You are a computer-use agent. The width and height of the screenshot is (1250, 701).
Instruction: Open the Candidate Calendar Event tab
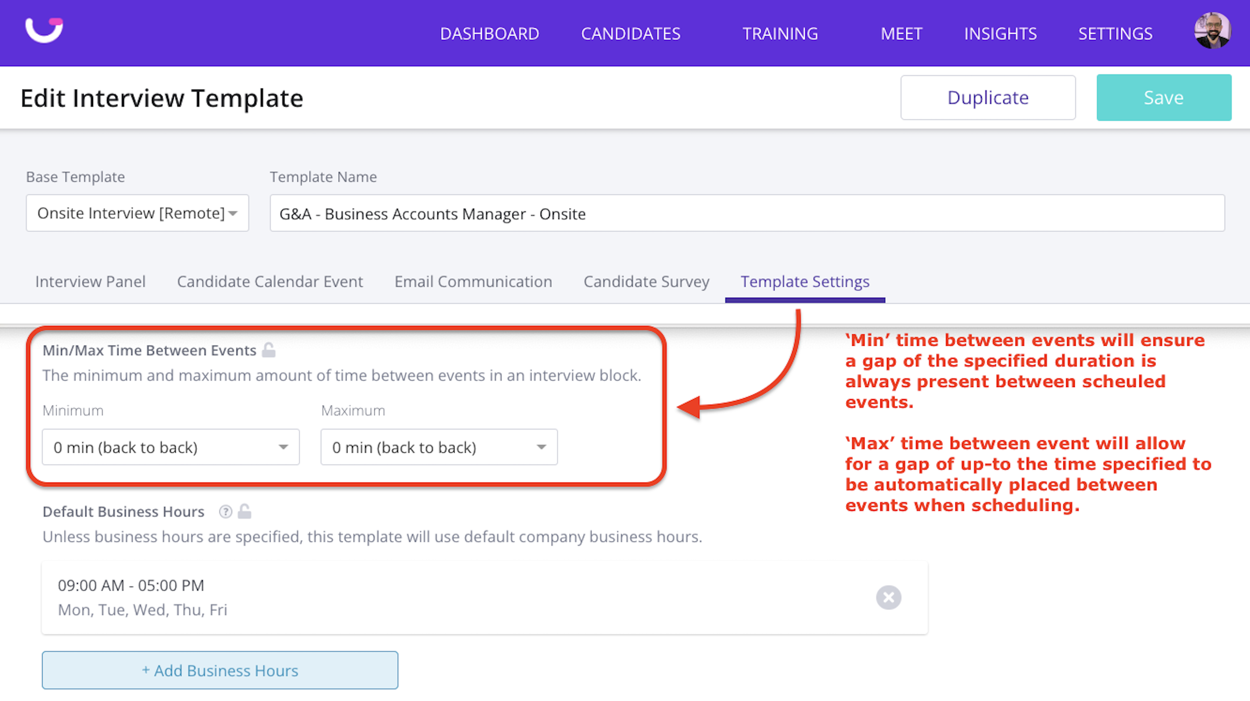(x=270, y=282)
